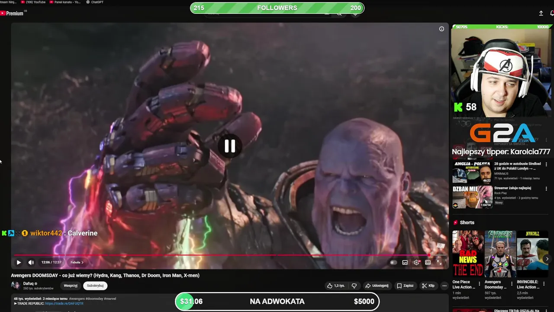Click the 260 tys. subskrybentów text
The height and width of the screenshot is (312, 554).
pyautogui.click(x=38, y=289)
